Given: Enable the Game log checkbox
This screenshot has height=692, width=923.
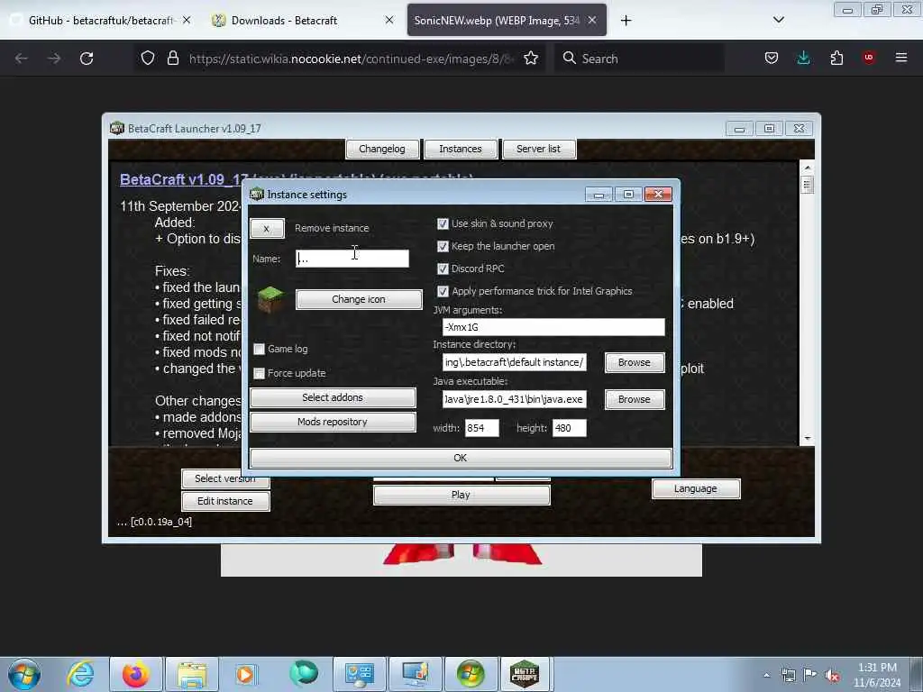Looking at the screenshot, I should (259, 349).
